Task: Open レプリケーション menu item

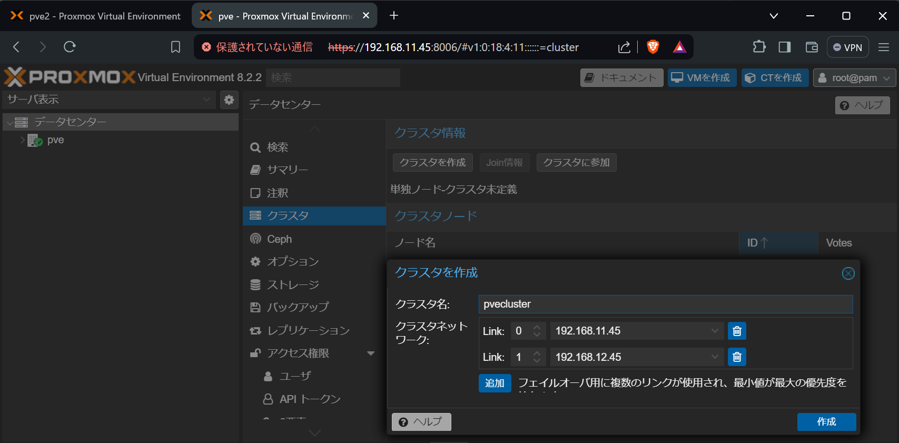Action: coord(314,331)
